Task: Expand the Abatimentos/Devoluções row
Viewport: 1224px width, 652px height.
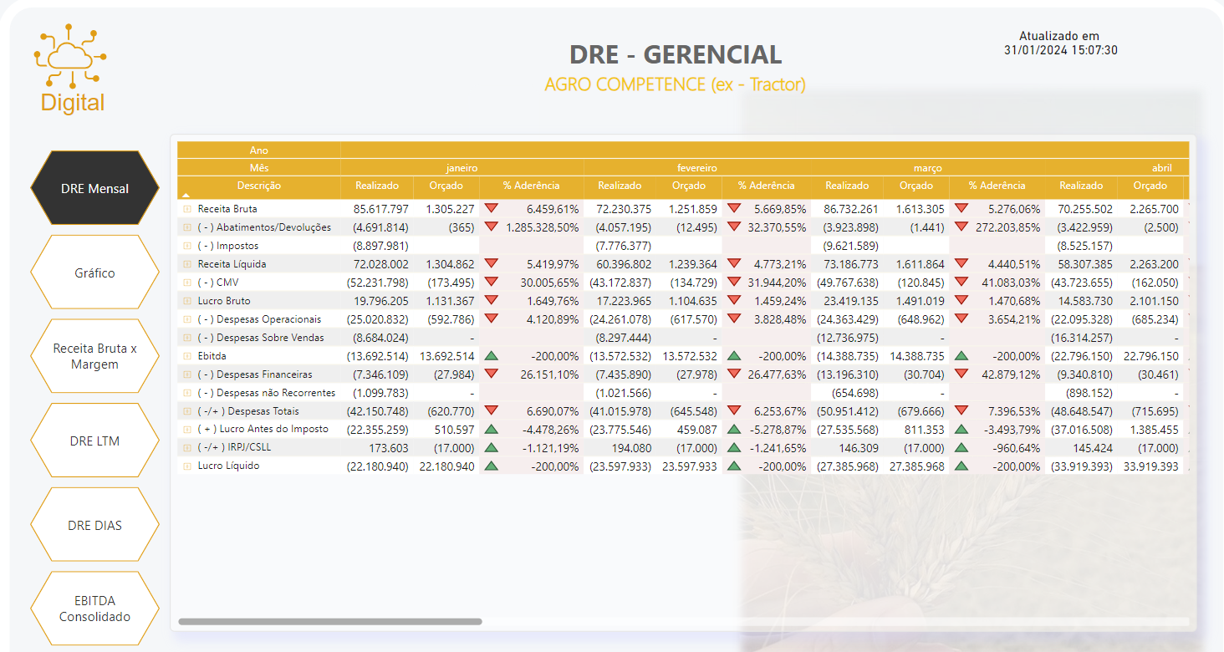Action: pos(187,227)
